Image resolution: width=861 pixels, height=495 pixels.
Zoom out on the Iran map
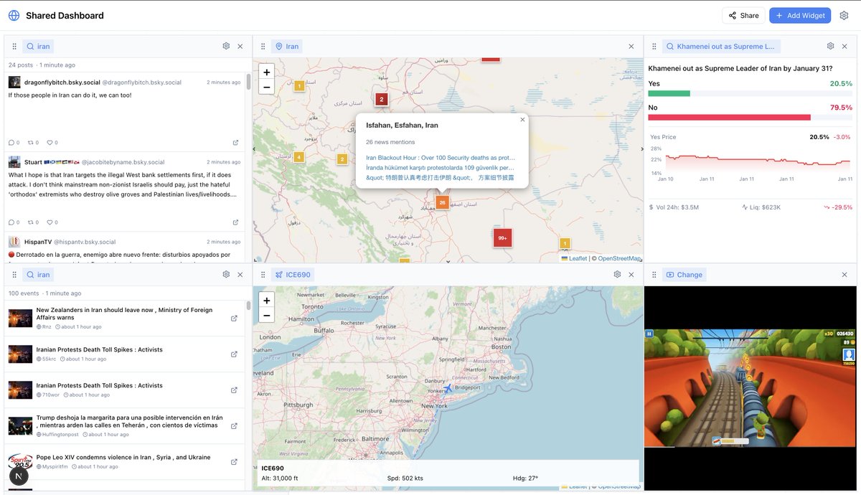[266, 87]
